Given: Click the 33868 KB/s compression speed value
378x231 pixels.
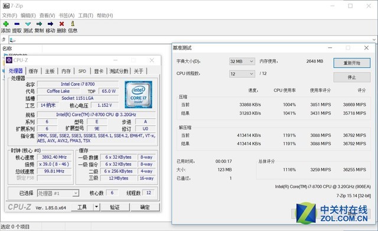Looking at the screenshot, I should pos(250,105).
